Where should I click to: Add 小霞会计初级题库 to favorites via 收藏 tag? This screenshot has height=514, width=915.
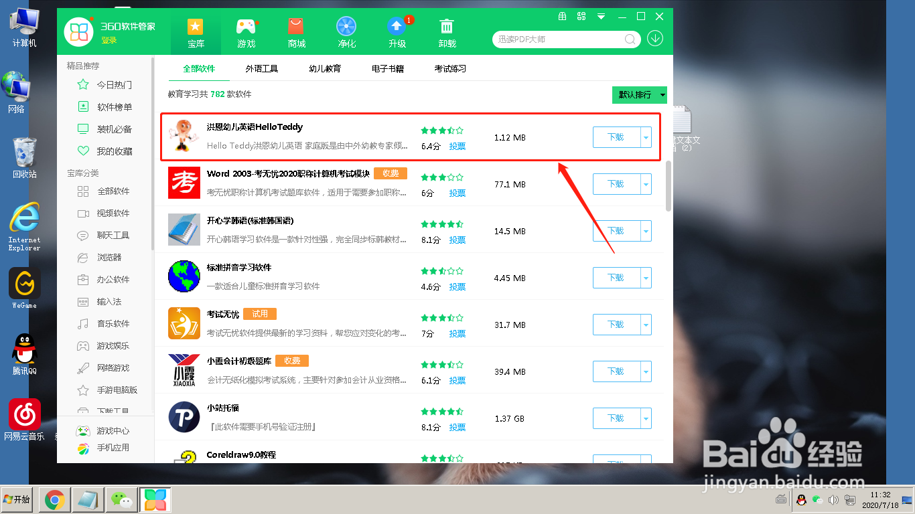click(292, 360)
